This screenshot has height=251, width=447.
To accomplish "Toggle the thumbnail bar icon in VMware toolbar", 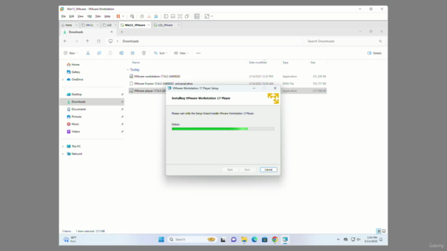I will click(173, 16).
